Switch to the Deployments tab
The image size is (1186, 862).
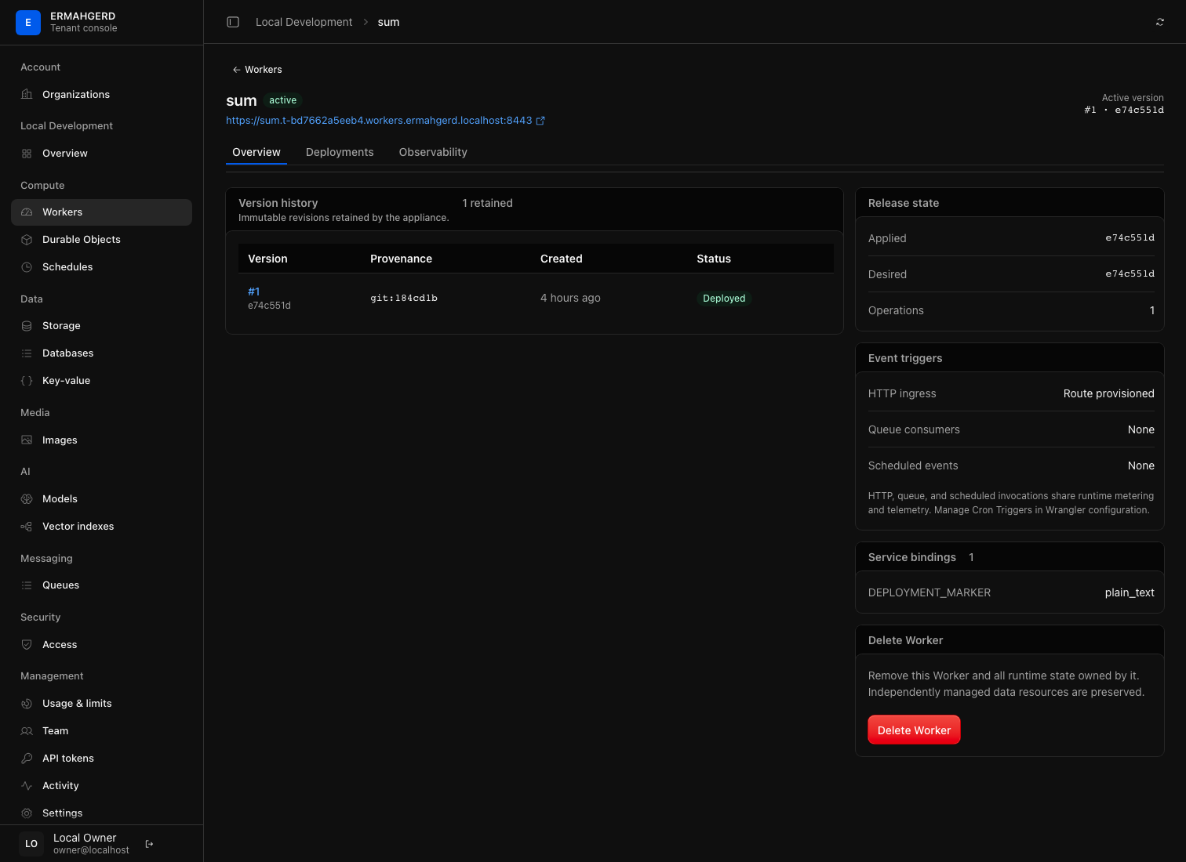tap(340, 152)
